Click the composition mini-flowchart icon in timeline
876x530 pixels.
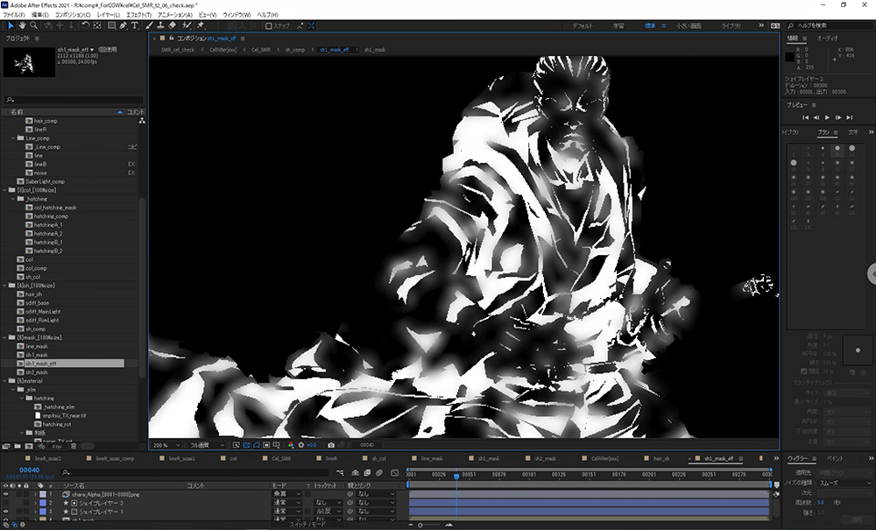340,473
